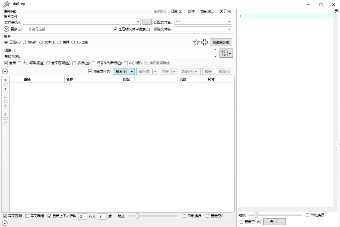Click the return arrow icon in side toolbar
This screenshot has height=227, width=340.
pyautogui.click(x=6, y=123)
